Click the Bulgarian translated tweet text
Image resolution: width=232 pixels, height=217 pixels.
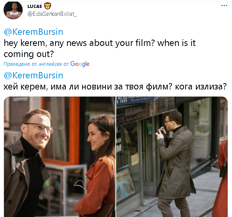pos(115,87)
